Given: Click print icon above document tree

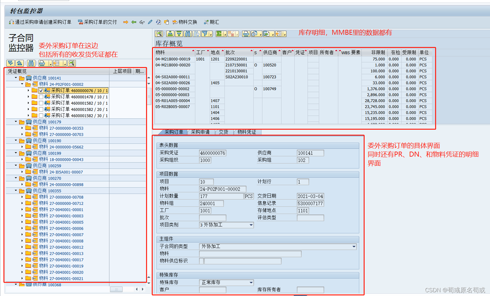Looking at the screenshot, I should (42, 63).
